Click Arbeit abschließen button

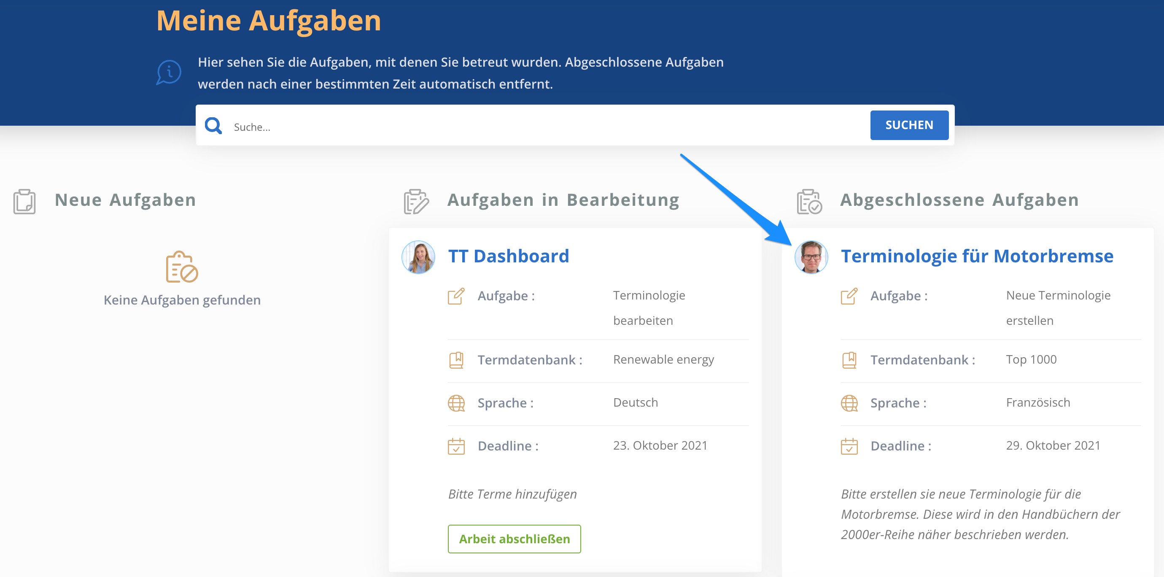click(x=514, y=539)
